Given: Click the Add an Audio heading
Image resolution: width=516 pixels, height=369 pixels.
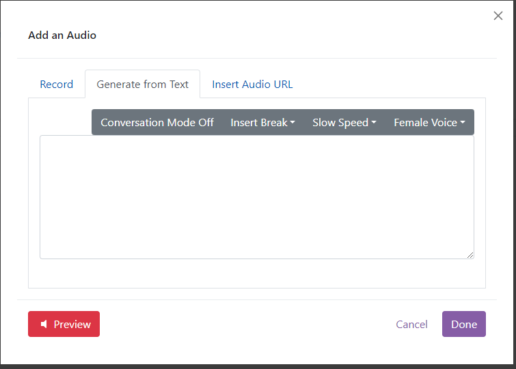Looking at the screenshot, I should (x=62, y=35).
